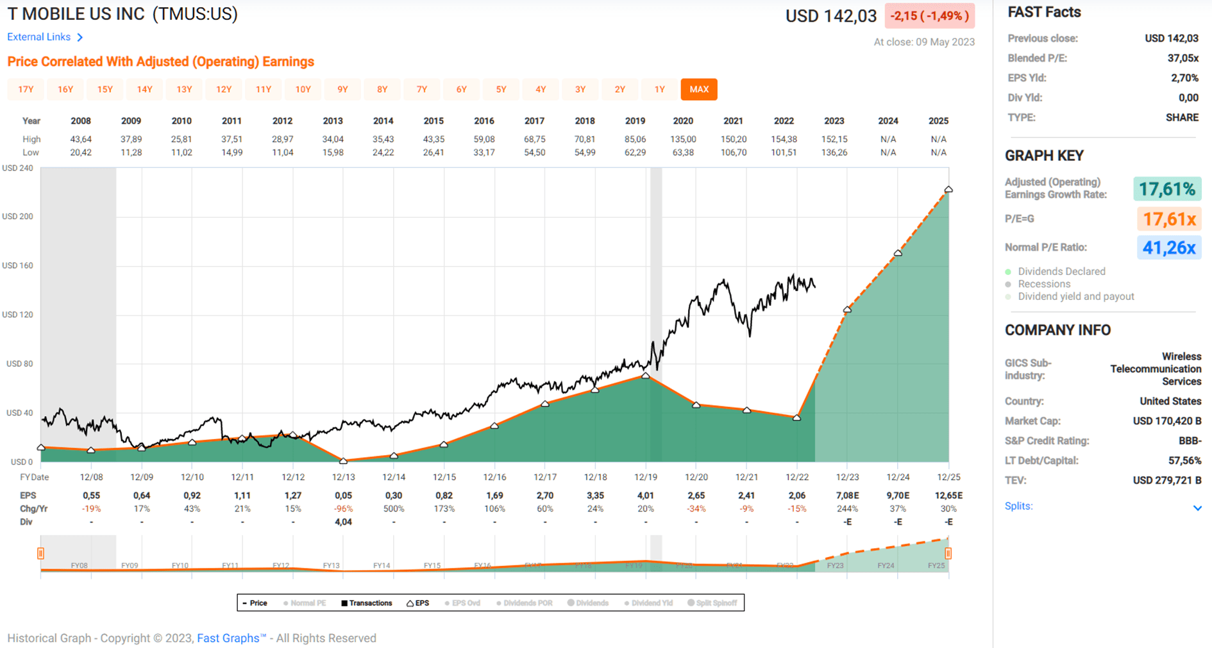Click the Market Cap value USD 170,420 B

click(x=1166, y=421)
